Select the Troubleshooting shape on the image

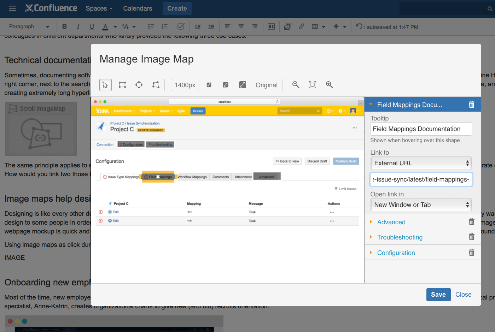pos(160,144)
